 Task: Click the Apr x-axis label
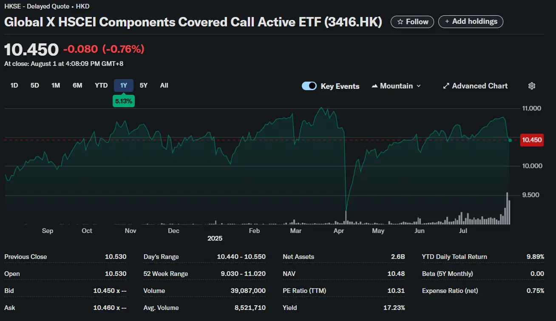[x=339, y=231]
